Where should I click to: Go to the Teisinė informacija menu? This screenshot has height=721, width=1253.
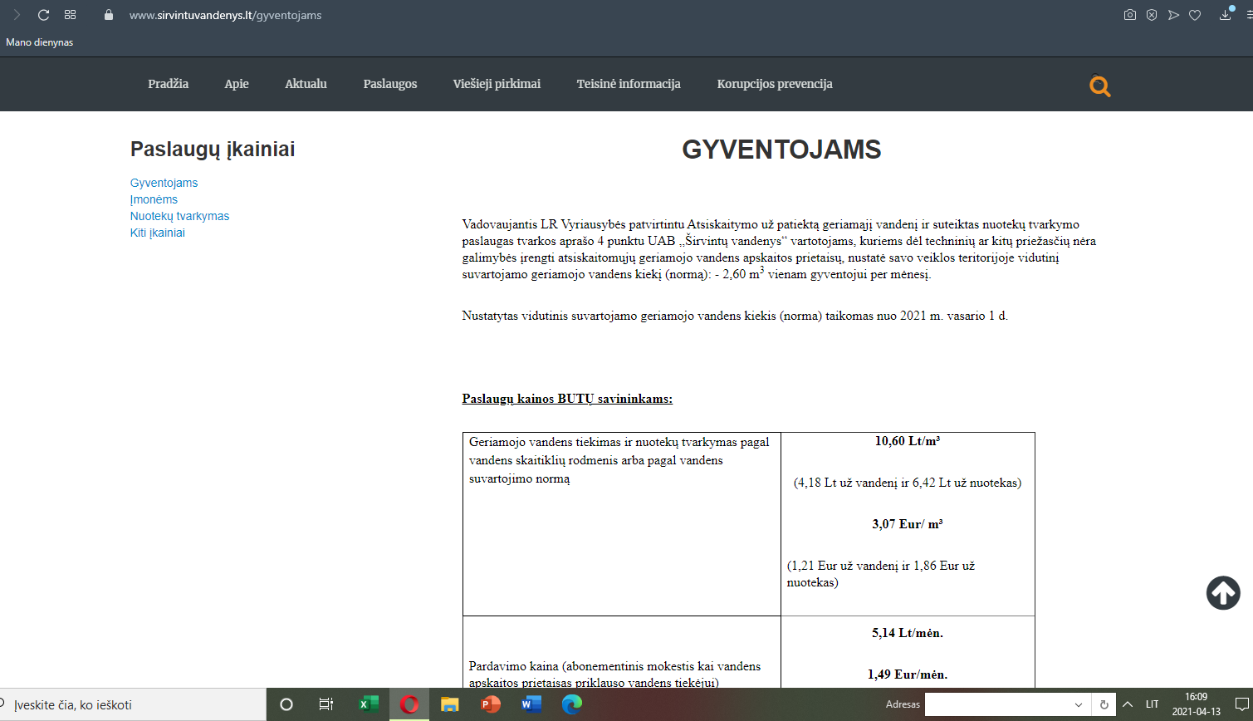(x=629, y=84)
